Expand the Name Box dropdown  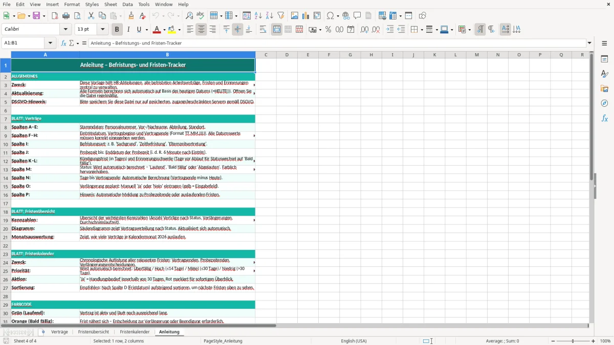[50, 43]
